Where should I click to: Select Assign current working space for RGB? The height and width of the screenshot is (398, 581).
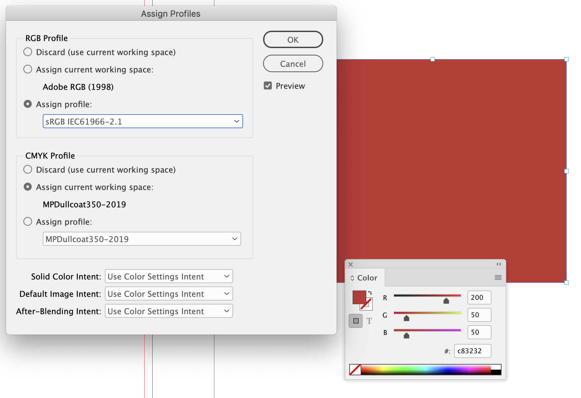pos(28,69)
